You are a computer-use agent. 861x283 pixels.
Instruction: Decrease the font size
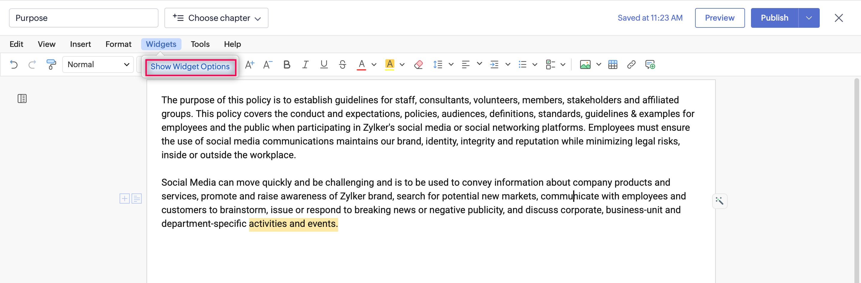tap(268, 64)
